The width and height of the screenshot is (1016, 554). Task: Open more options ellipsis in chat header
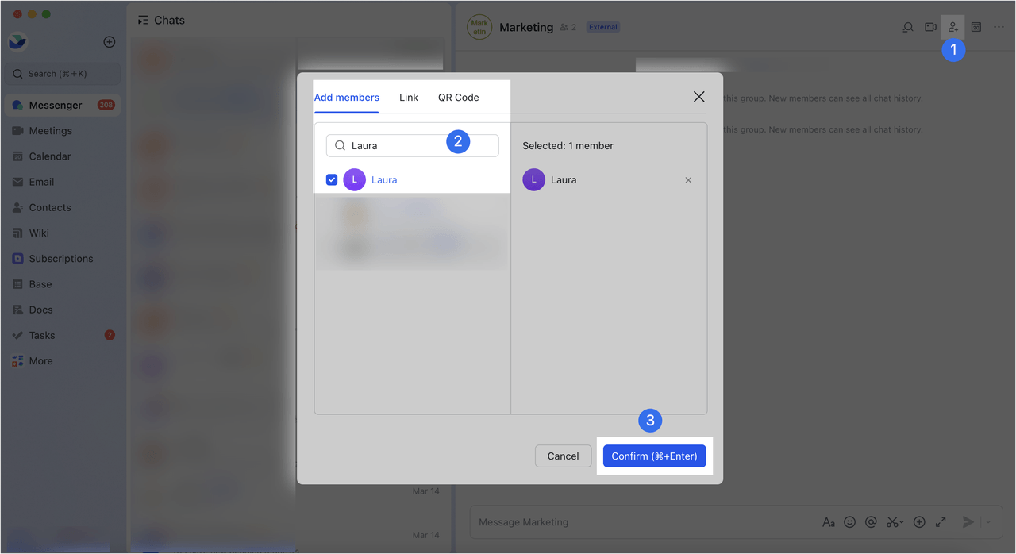coord(999,28)
